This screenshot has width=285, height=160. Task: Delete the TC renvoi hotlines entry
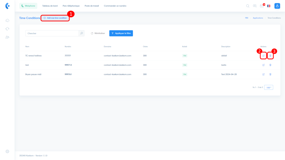click(270, 56)
